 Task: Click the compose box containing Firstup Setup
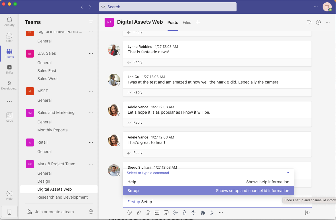pos(217,202)
